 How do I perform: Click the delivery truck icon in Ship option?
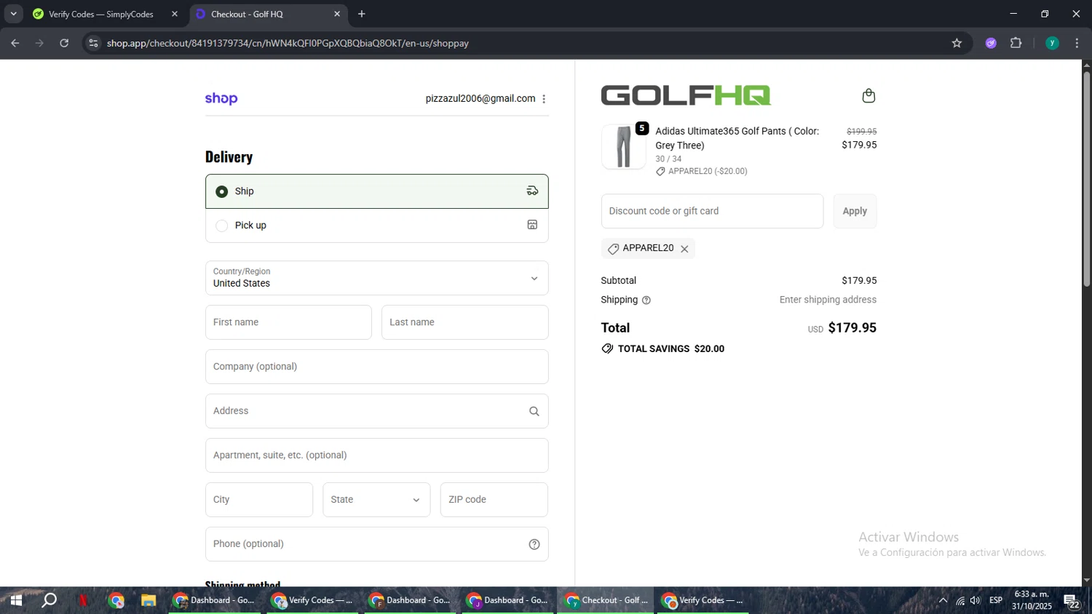tap(532, 191)
